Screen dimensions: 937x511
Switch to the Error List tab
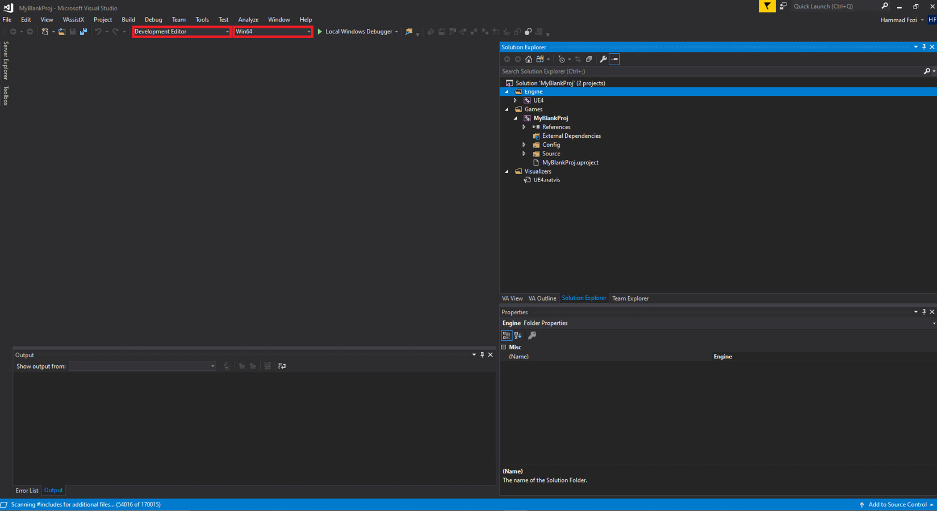(27, 491)
